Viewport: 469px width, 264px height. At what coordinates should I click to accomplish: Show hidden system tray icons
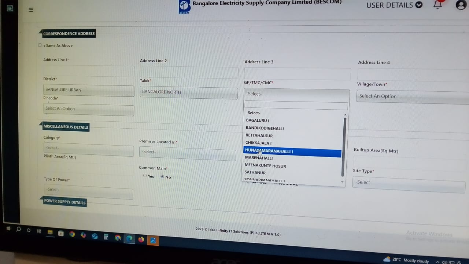[437, 262]
